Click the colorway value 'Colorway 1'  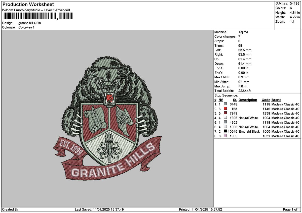[26, 27]
